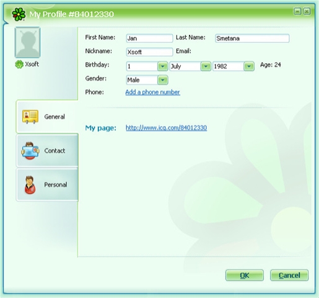The height and width of the screenshot is (298, 319).
Task: Confirm changes with the OK button
Action: (245, 276)
